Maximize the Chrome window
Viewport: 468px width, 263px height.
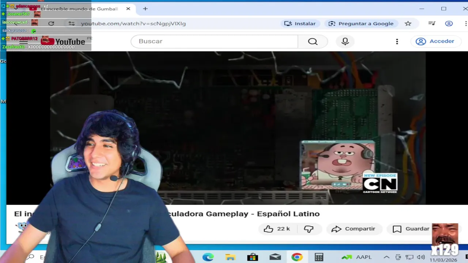coord(444,8)
